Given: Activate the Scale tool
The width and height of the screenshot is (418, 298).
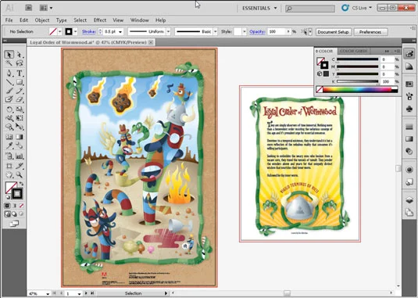Looking at the screenshot, I should coord(20,110).
